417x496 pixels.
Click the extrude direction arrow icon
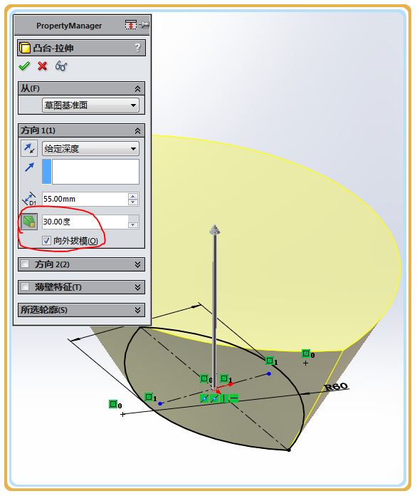click(29, 167)
